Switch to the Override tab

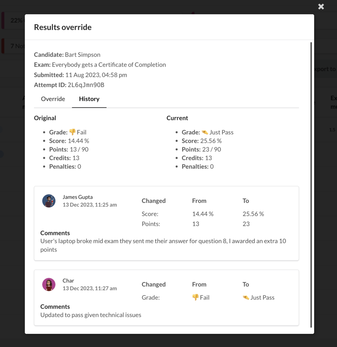[53, 99]
